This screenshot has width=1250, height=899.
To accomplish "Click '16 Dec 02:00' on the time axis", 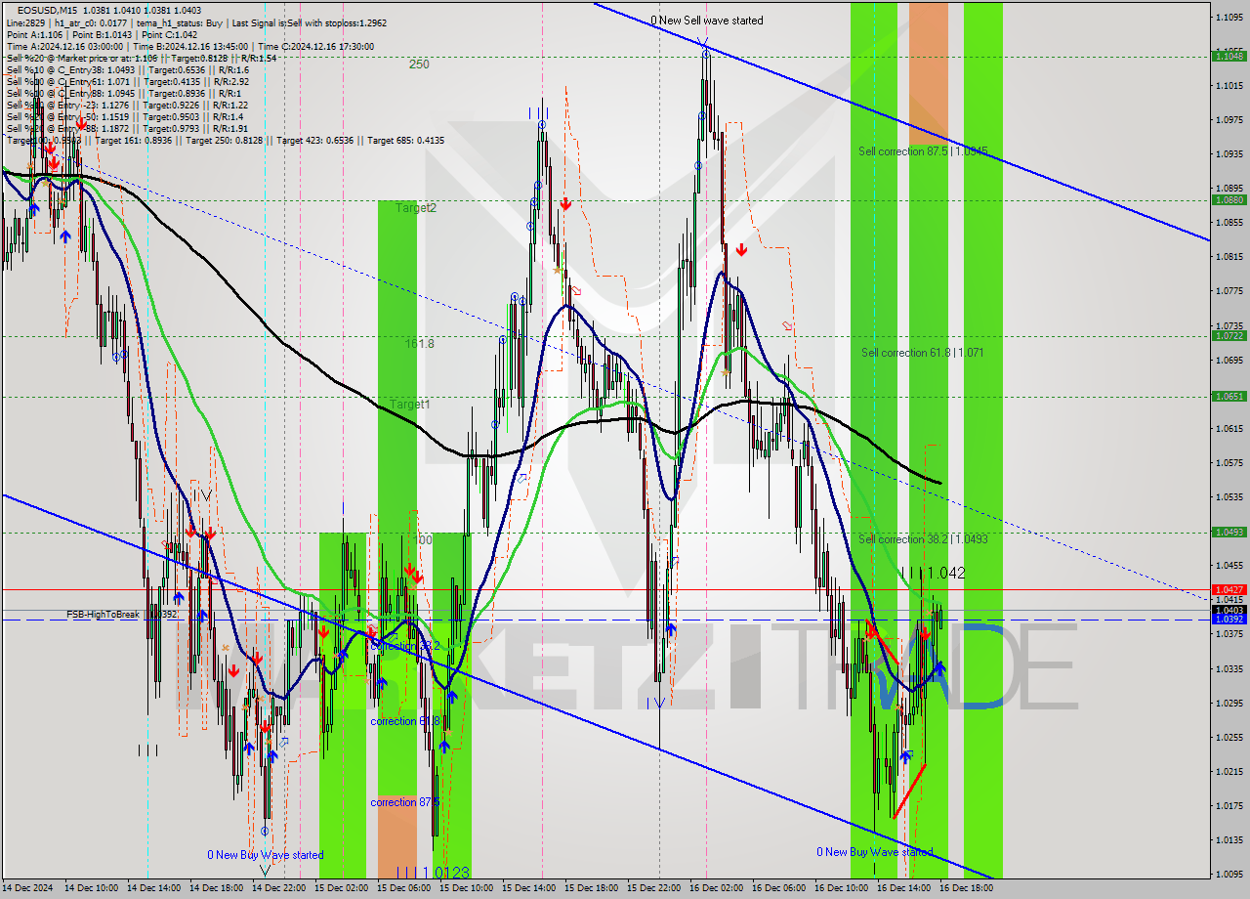I will (716, 888).
